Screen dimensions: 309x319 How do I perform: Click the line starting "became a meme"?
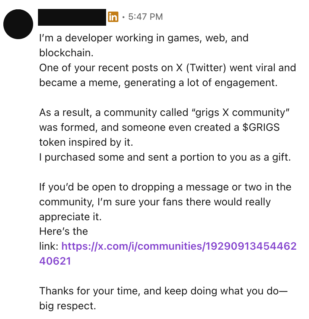pos(158,82)
